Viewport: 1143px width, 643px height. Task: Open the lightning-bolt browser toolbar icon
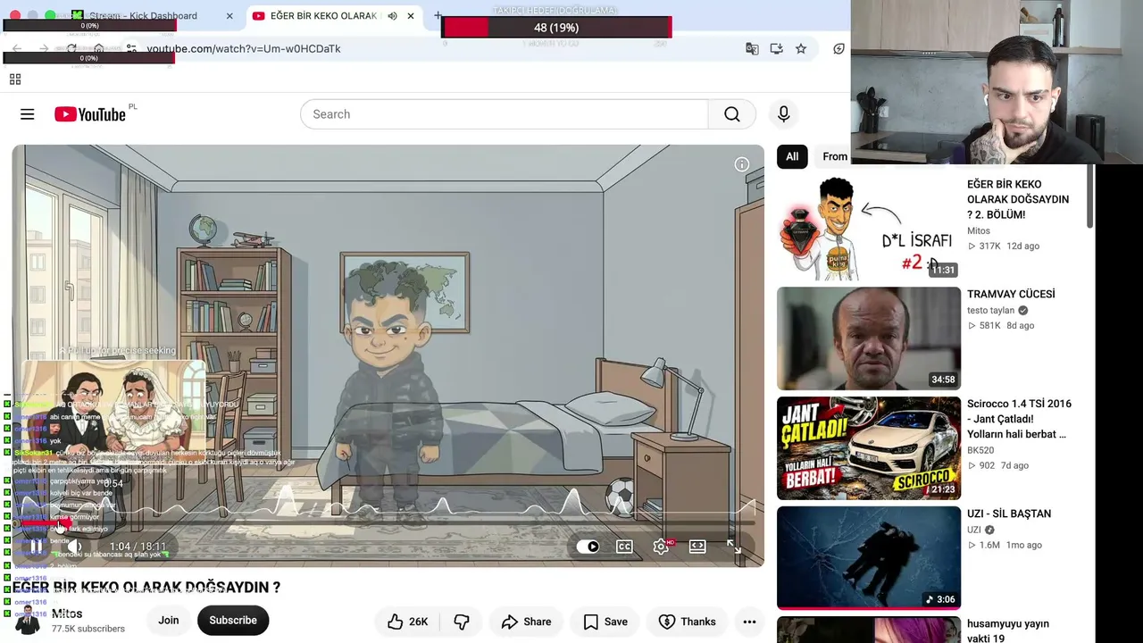tap(838, 48)
